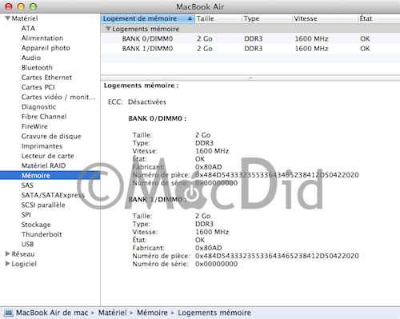Click the Logements mémoire : details heading
Screen dimensions: 400x319
142,86
